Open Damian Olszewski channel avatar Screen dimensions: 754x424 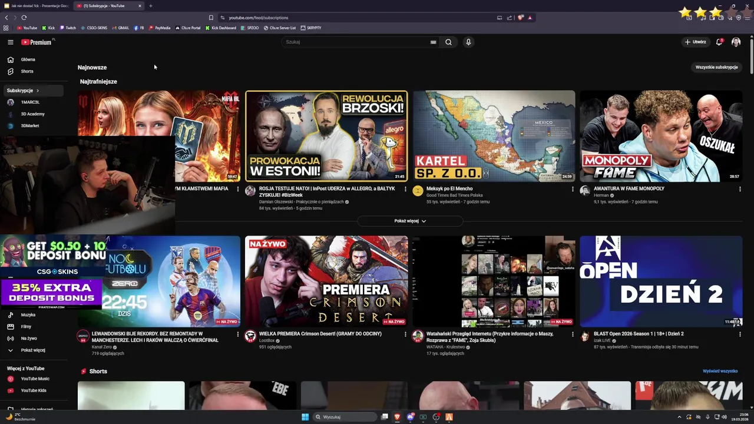250,191
